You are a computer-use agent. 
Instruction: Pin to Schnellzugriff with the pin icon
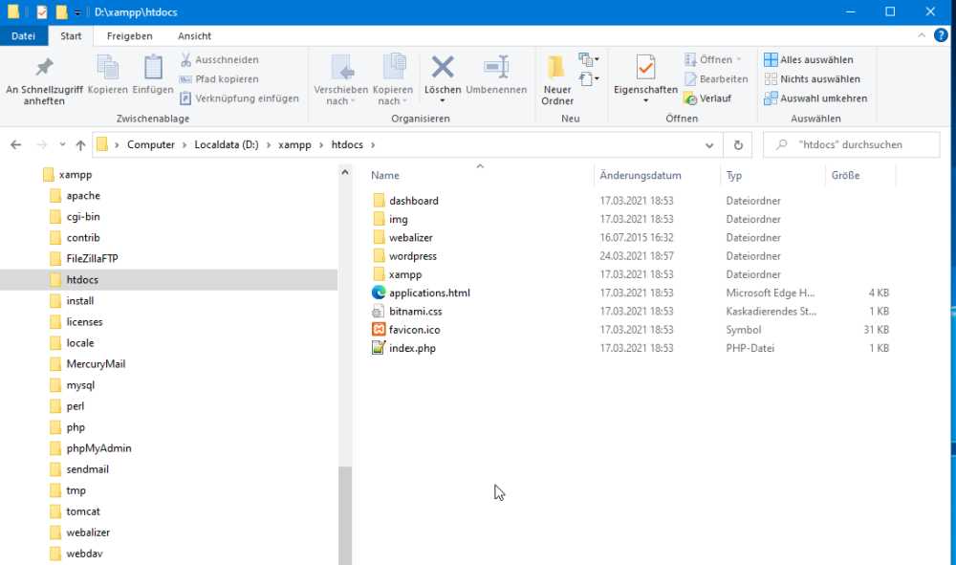pos(44,67)
